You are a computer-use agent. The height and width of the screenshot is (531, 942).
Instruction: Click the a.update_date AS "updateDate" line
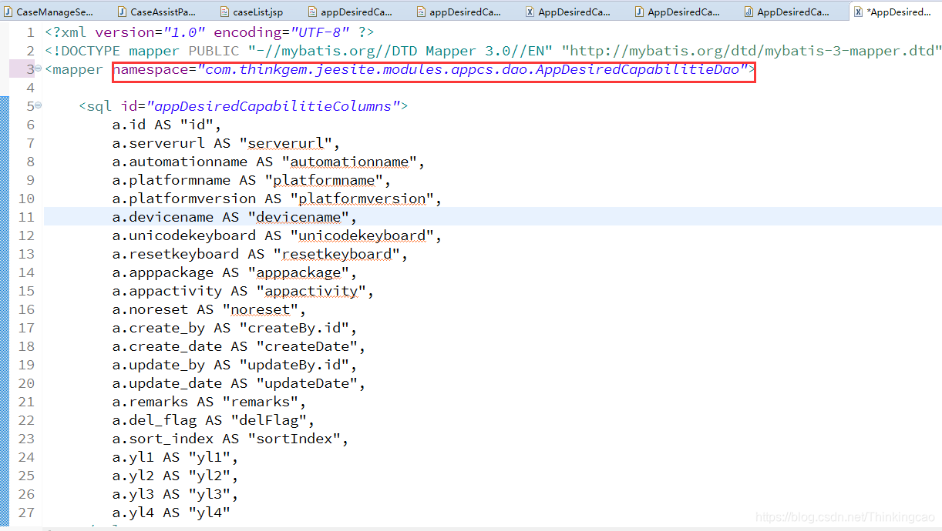239,383
